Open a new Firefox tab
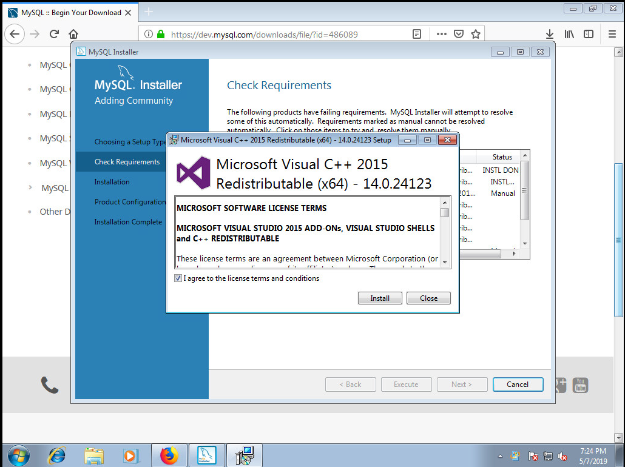The image size is (625, 467). (x=148, y=12)
